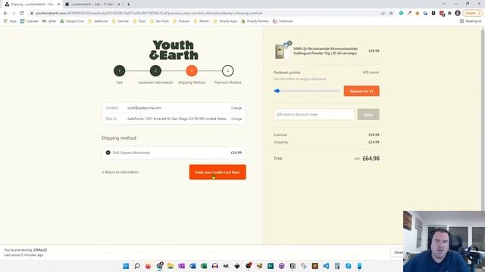The image size is (485, 272).
Task: Click the Shipping Method step 3 circle
Action: click(192, 71)
